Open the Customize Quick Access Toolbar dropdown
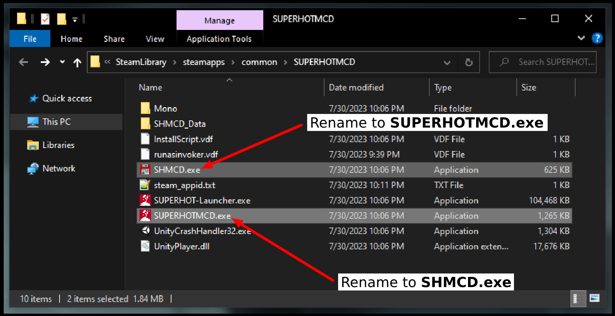Screen dimensions: 615x316 pos(75,20)
